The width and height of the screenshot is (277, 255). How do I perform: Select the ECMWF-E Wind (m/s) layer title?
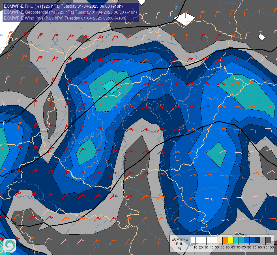click(x=65, y=18)
